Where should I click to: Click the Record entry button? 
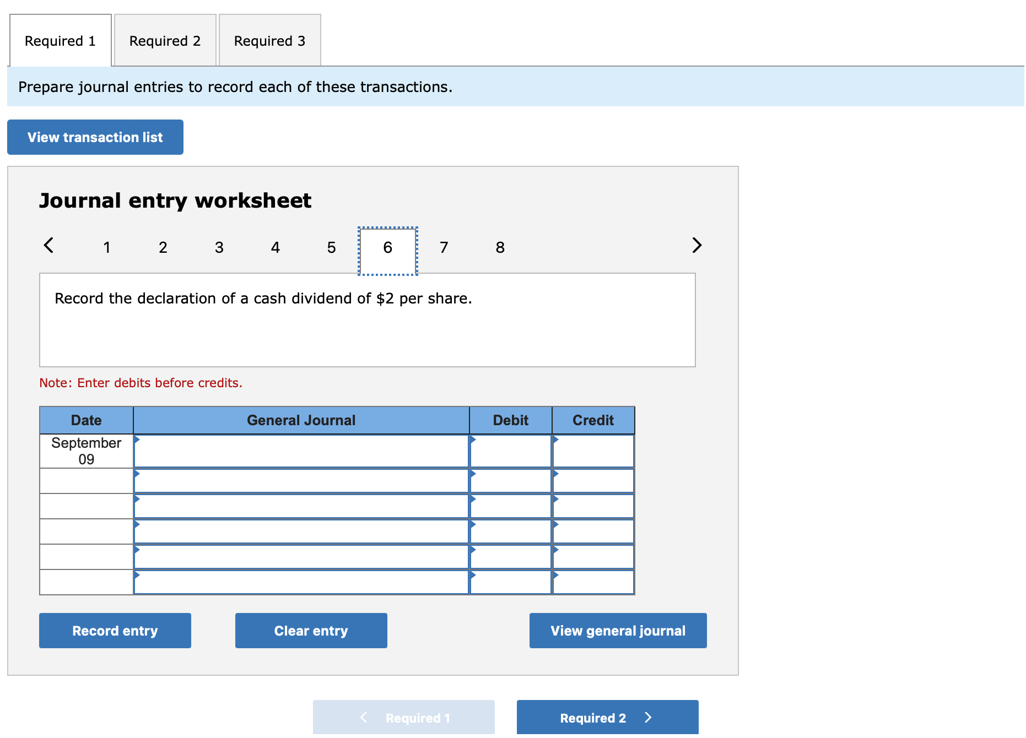coord(115,631)
